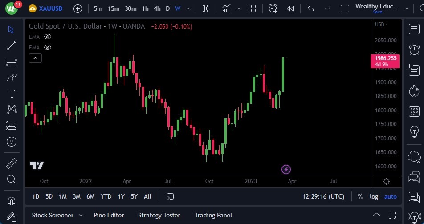
Task: Click the measure ruler tool
Action: point(12,163)
